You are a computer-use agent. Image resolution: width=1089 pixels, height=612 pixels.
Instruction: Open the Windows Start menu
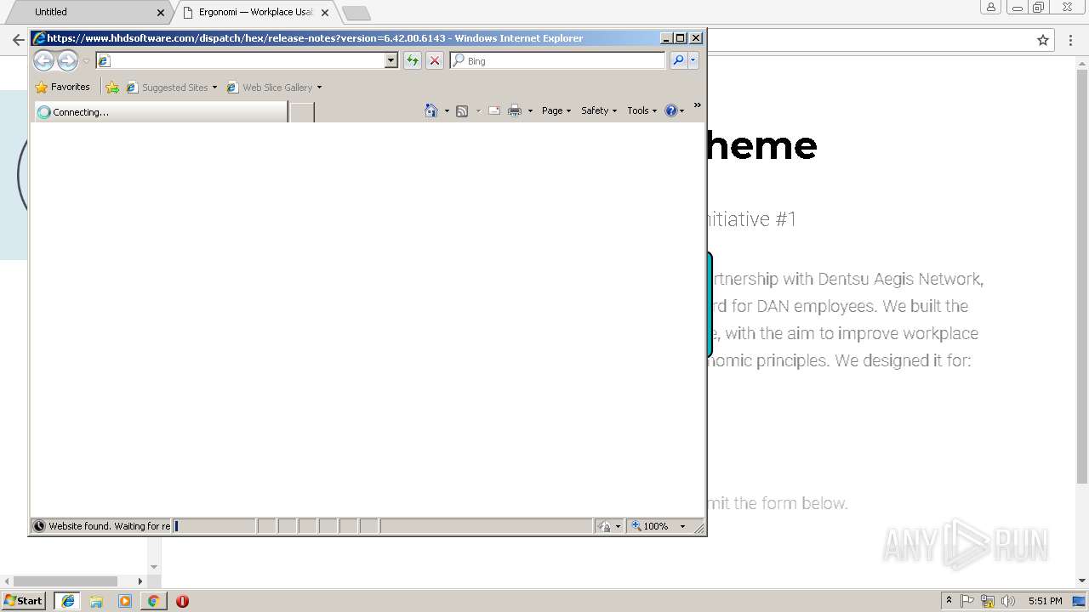pos(24,601)
